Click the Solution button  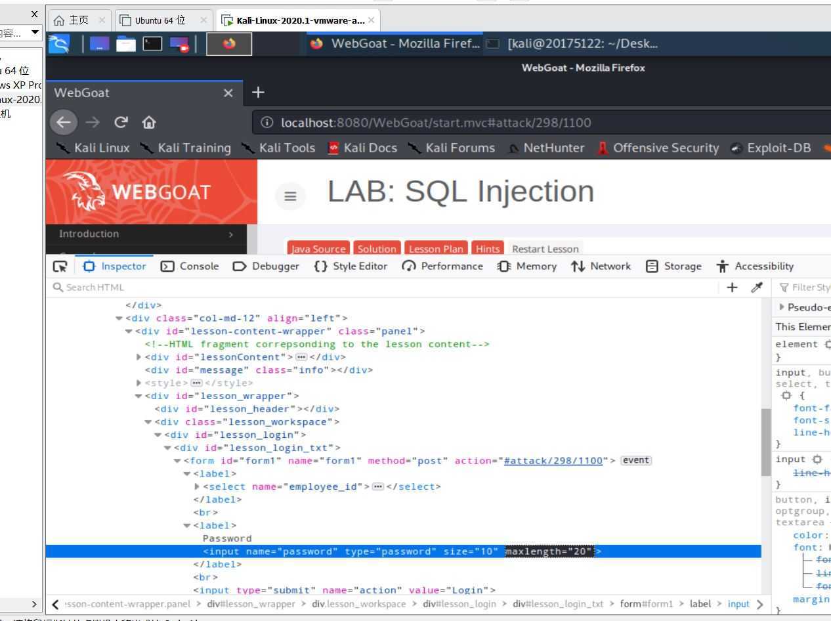[377, 249]
